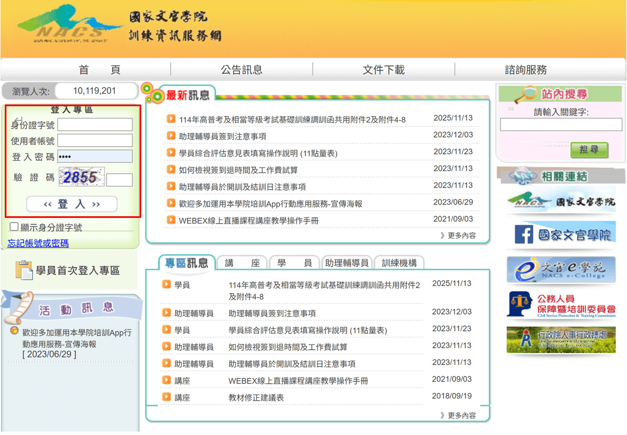627x435 pixels.
Task: Open the 文官e學苑 banner link
Action: (561, 269)
